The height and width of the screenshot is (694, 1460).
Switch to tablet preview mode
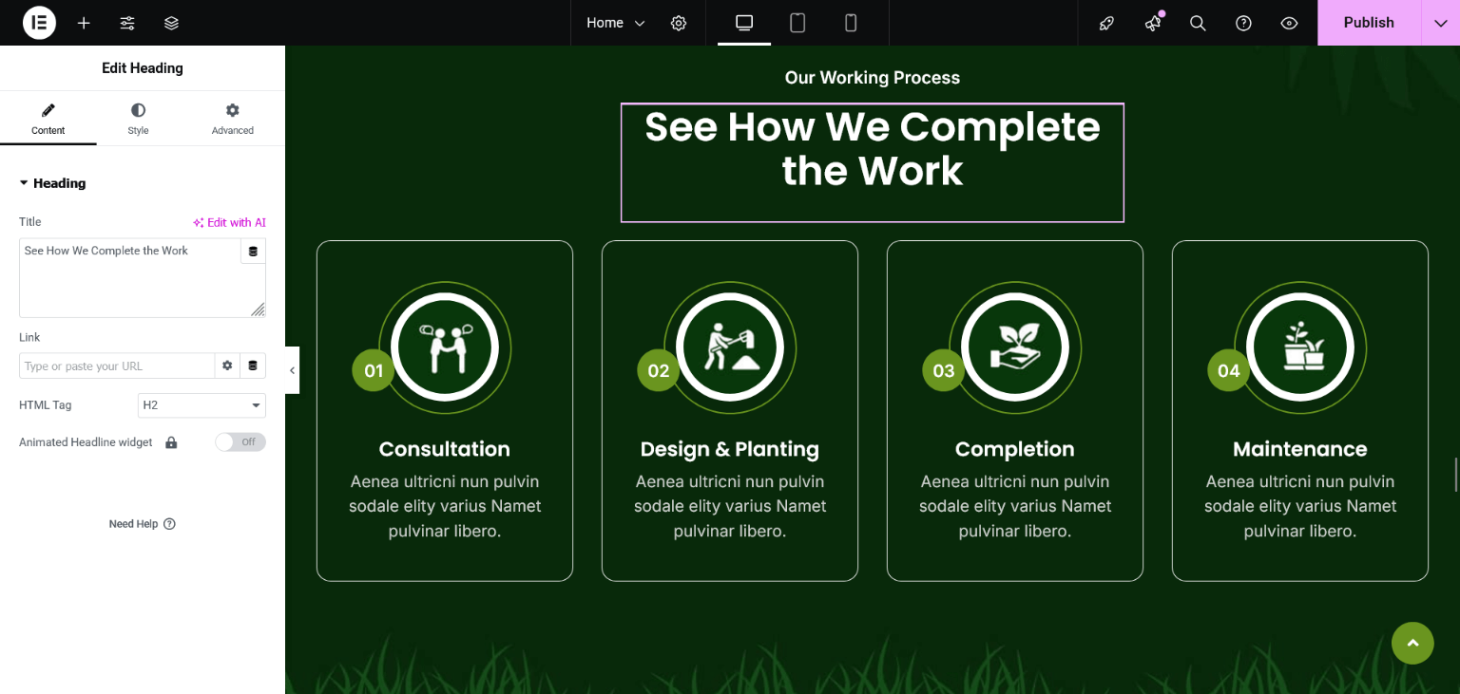pos(797,23)
